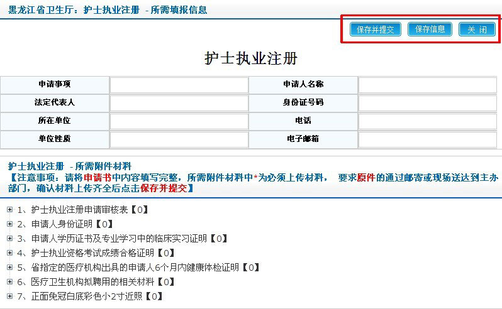Click the 保存并提交 button
The width and height of the screenshot is (502, 309).
[375, 30]
